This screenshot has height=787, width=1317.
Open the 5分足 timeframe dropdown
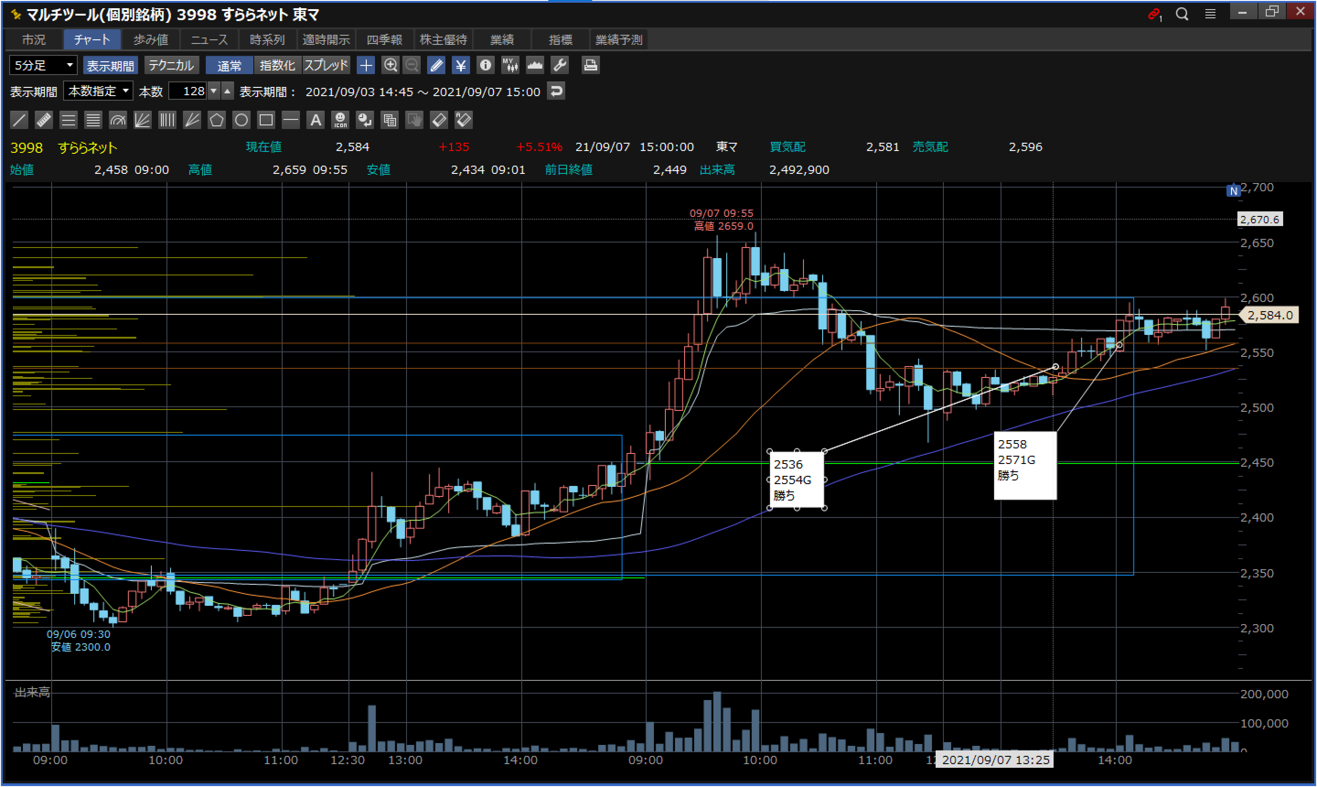(x=43, y=65)
